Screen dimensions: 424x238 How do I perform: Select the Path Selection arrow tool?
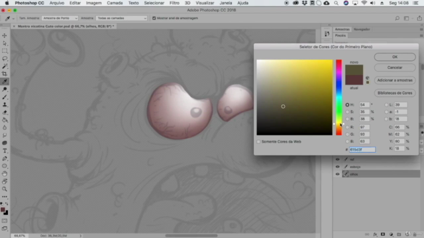5,43
